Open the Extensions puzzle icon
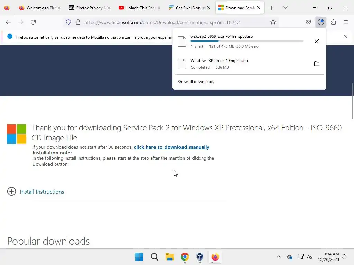354x265 pixels. pyautogui.click(x=333, y=22)
